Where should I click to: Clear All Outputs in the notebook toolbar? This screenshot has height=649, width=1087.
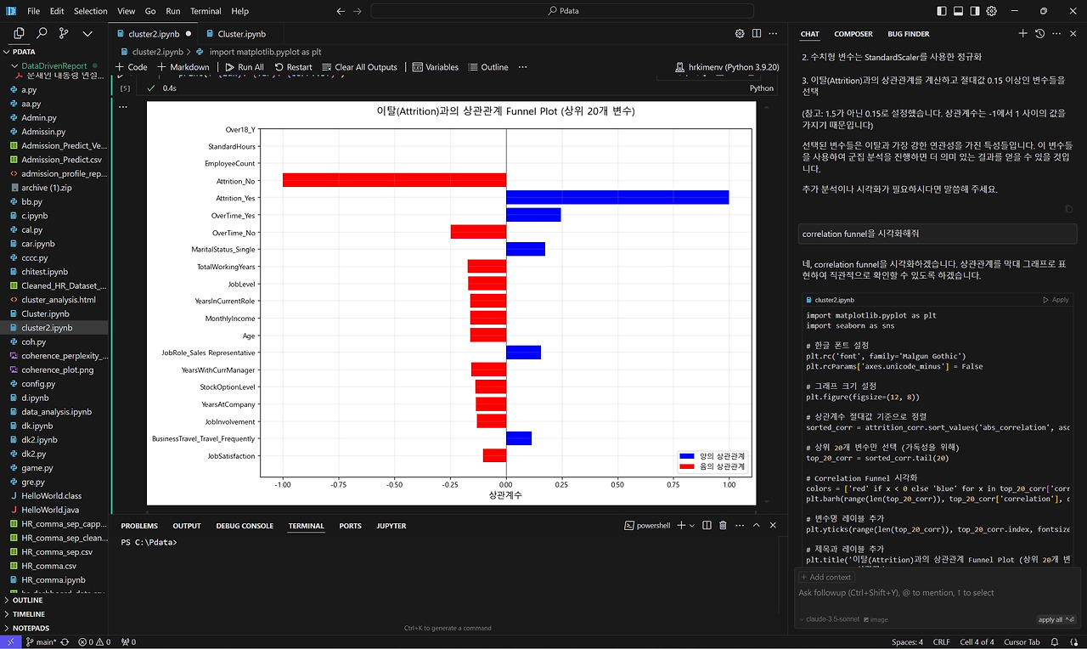pos(359,67)
